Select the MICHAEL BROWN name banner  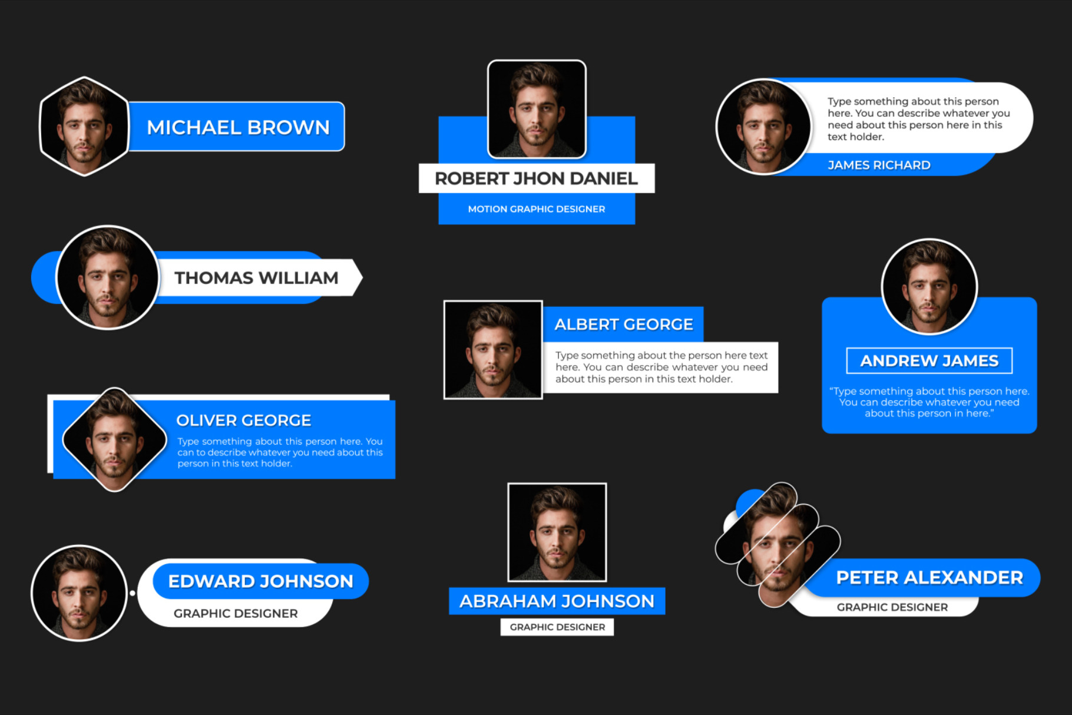point(237,127)
